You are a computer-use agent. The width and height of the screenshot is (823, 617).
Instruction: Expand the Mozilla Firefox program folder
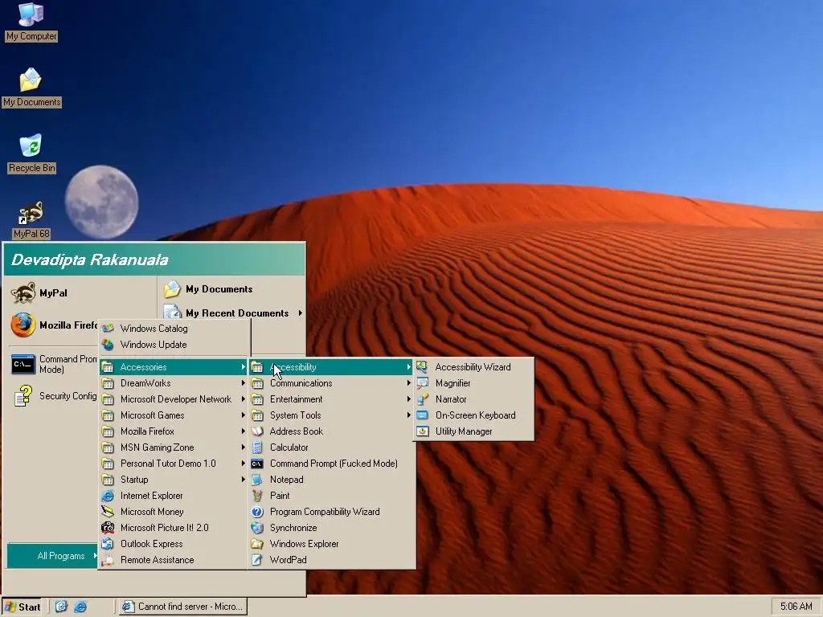tap(174, 431)
